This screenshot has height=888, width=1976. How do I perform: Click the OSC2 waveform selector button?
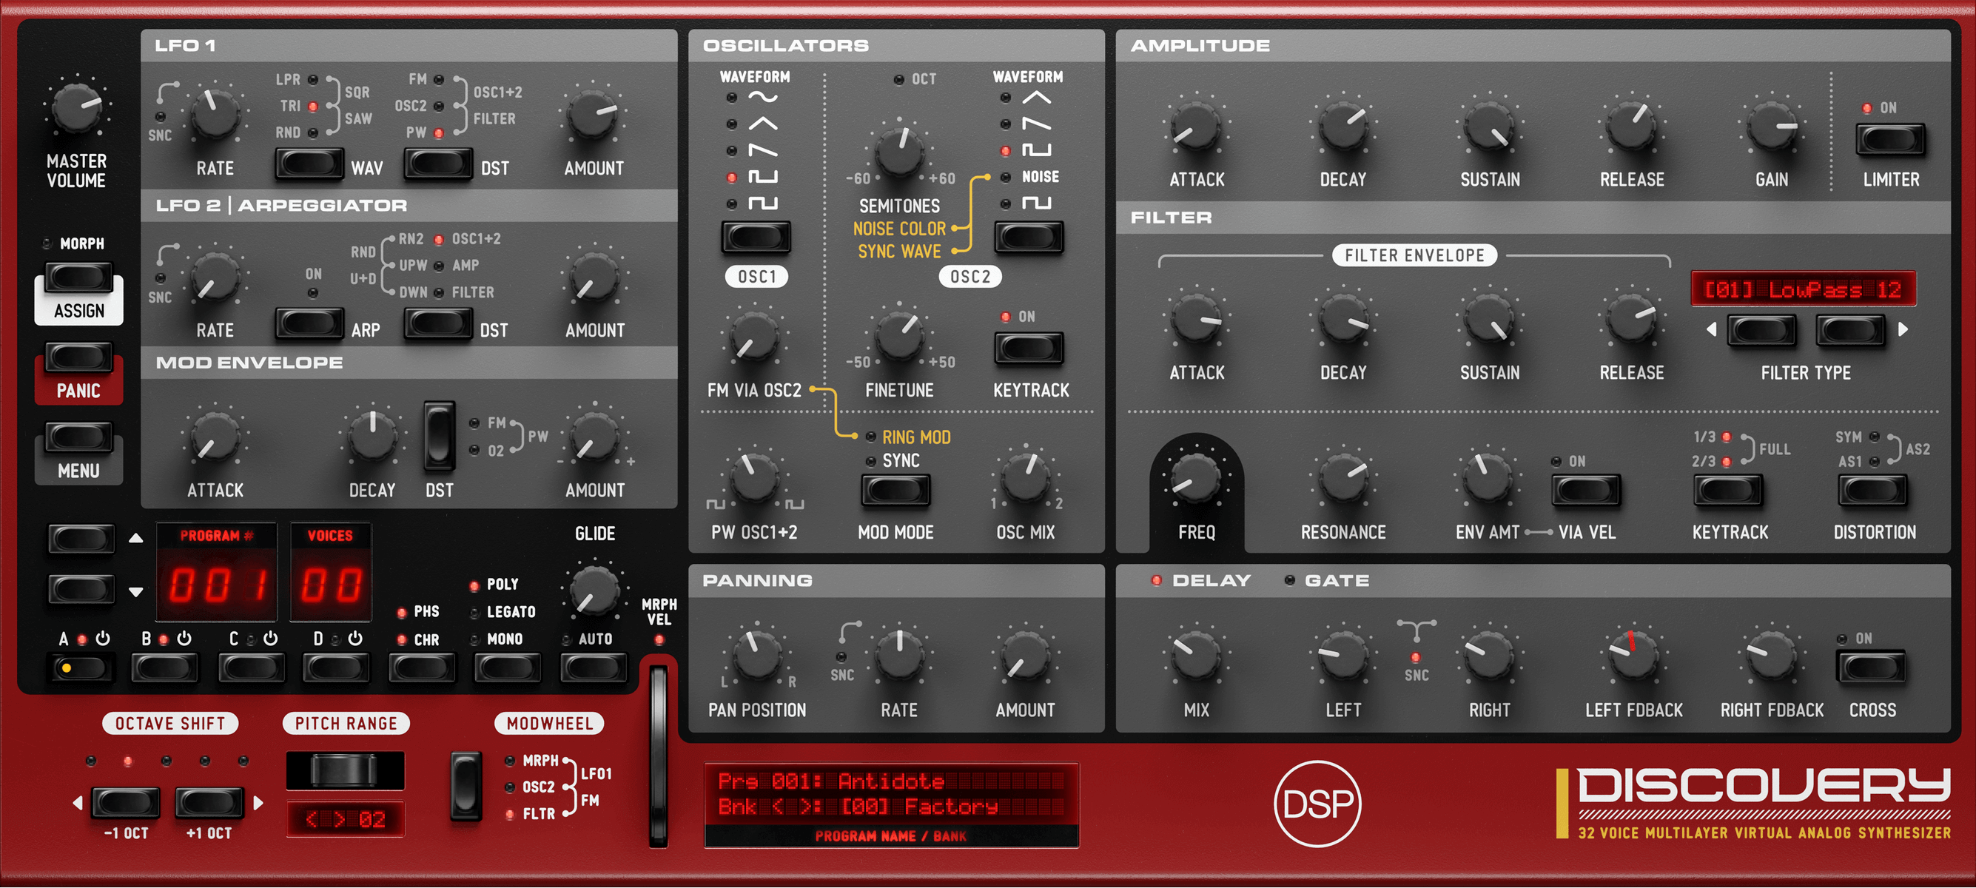(x=1029, y=237)
